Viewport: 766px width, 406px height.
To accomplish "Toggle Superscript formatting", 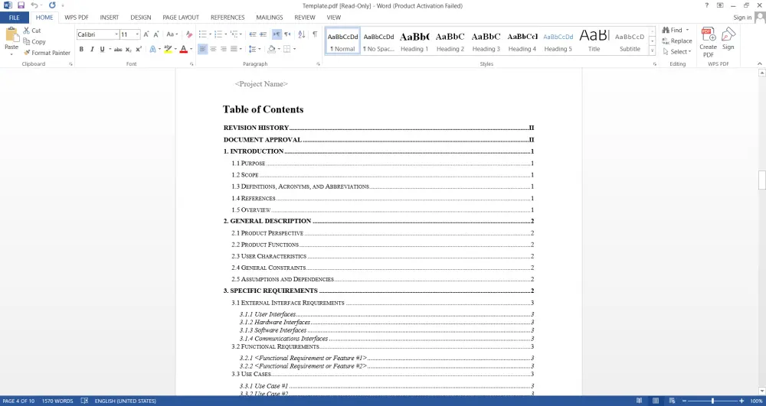I will (x=139, y=49).
